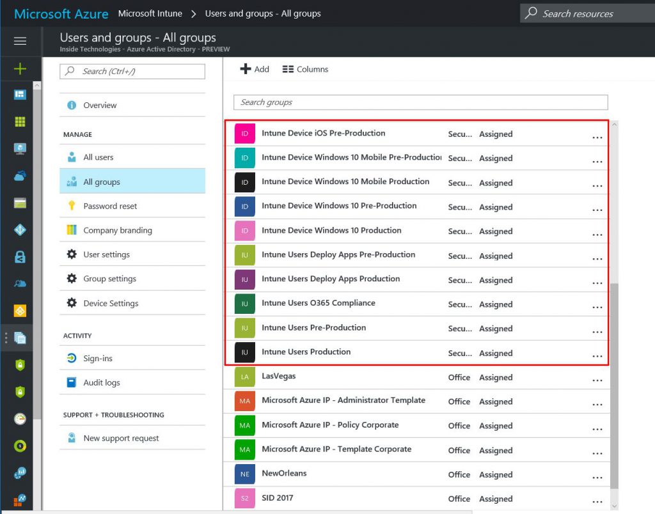Open New support request

132,438
